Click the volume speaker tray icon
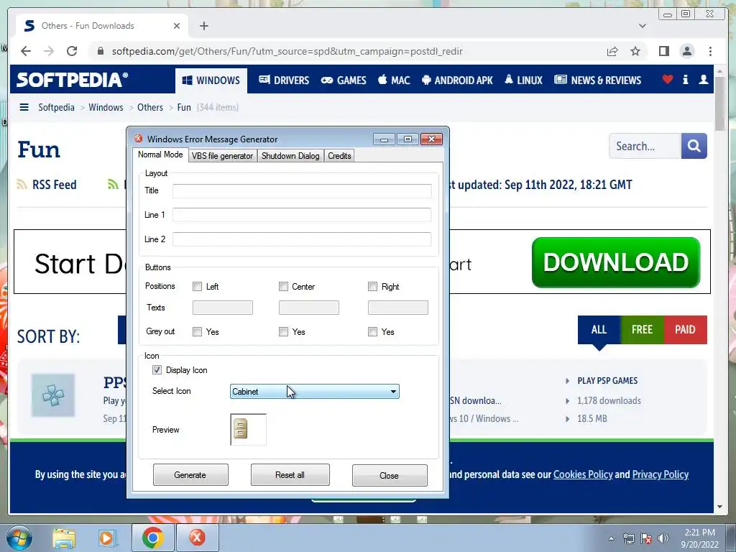 pos(663,538)
